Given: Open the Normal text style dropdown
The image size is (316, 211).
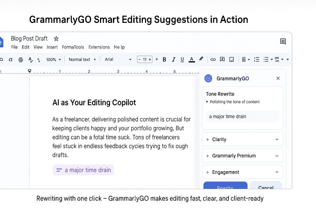Looking at the screenshot, I should pyautogui.click(x=82, y=60).
